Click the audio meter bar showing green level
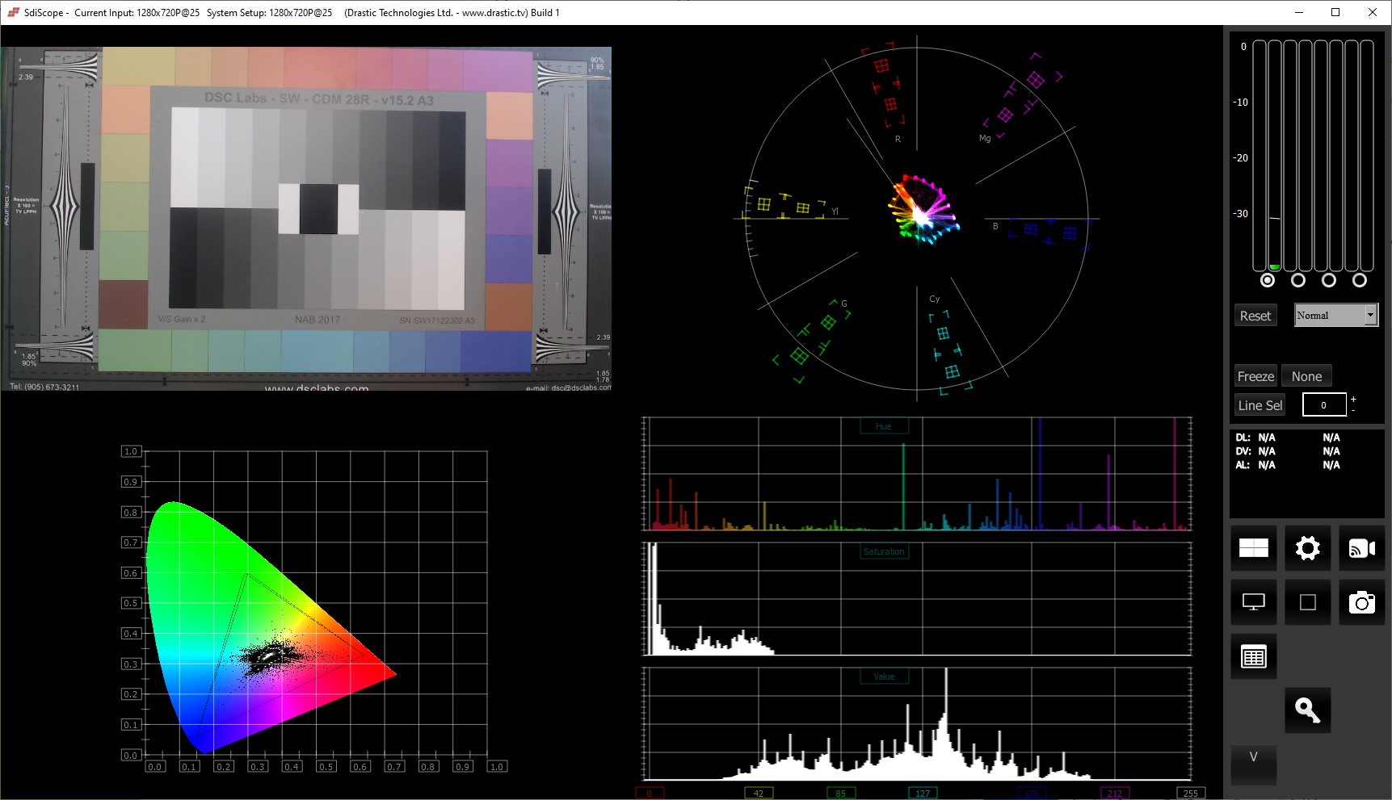The width and height of the screenshot is (1392, 800). point(1275,156)
